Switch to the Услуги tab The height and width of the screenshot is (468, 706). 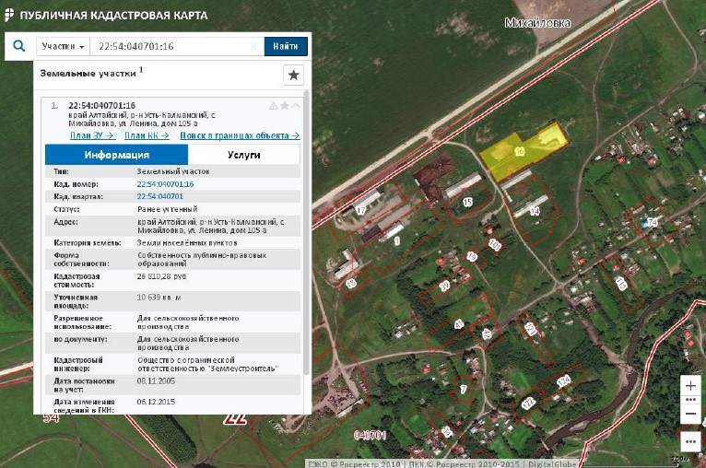tap(243, 155)
